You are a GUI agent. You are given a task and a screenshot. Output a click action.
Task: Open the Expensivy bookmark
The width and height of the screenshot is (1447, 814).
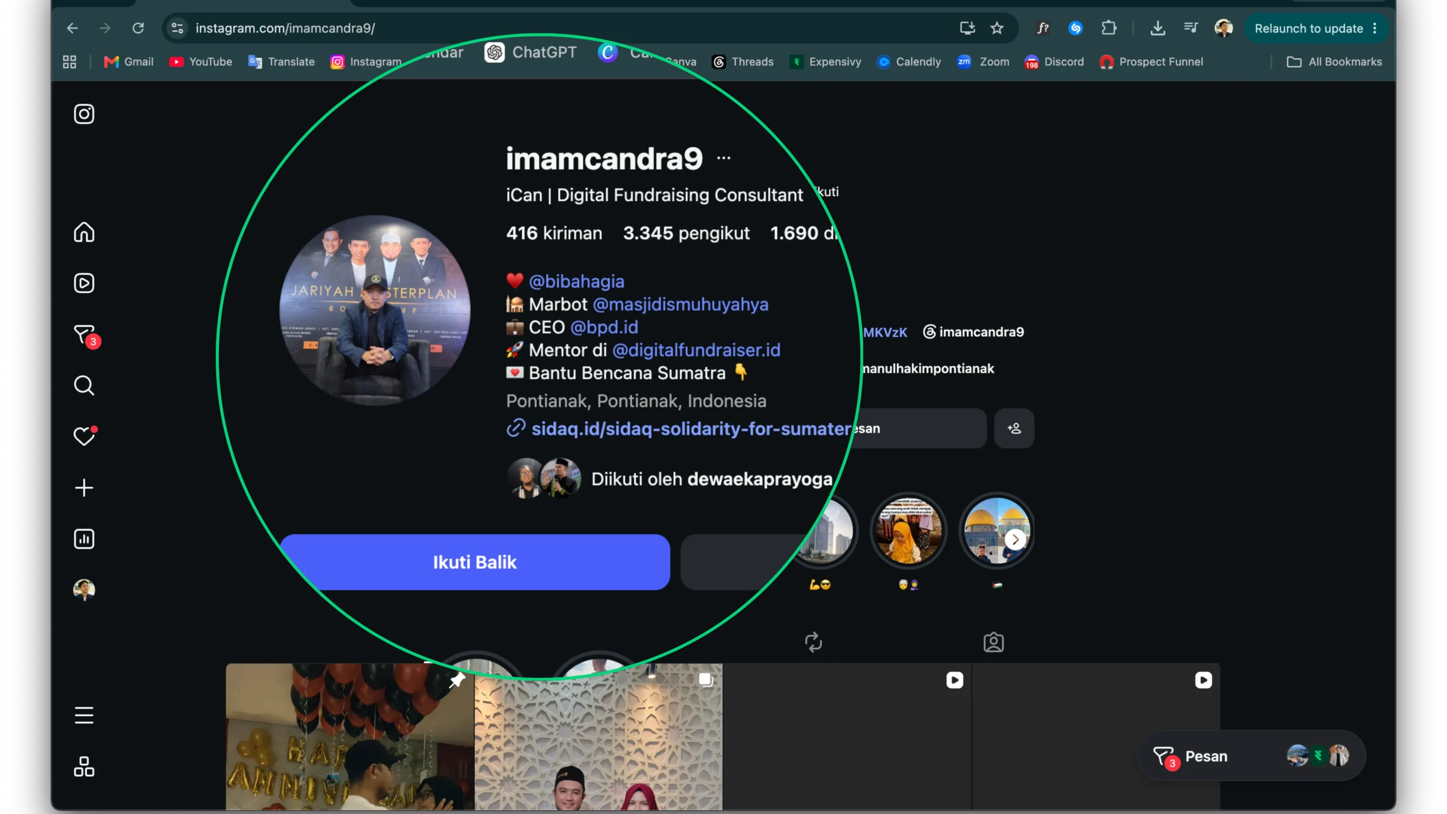825,62
